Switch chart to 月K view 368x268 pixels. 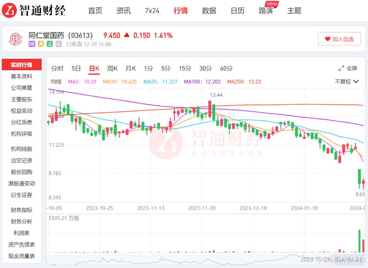pos(131,69)
